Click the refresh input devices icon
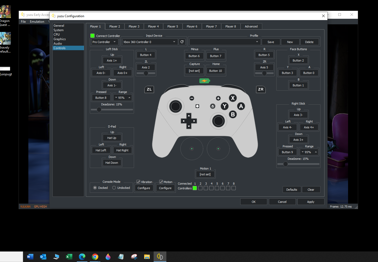This screenshot has height=262, width=378. pos(182,42)
